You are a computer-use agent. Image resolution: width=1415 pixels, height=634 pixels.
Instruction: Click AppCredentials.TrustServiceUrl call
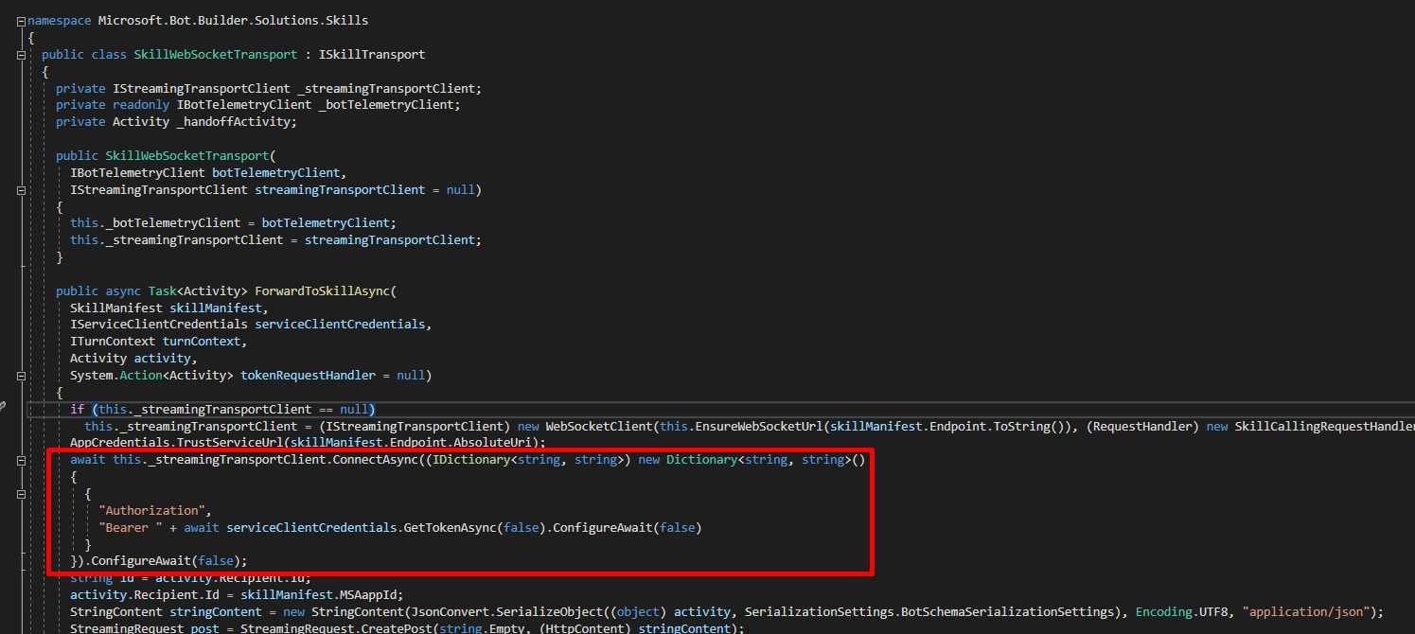[x=176, y=443]
